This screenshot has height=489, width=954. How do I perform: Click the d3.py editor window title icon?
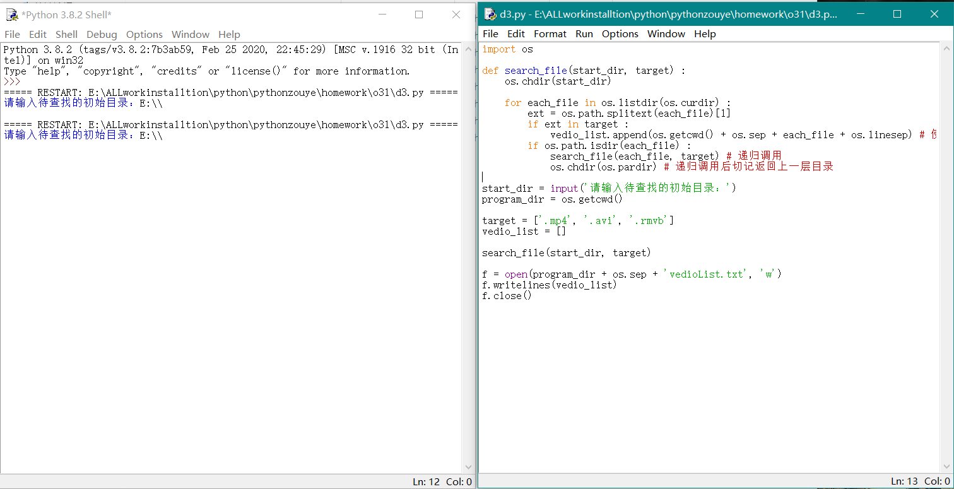coord(490,14)
